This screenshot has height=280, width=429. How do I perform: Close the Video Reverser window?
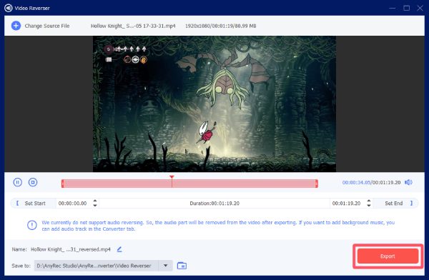420,8
